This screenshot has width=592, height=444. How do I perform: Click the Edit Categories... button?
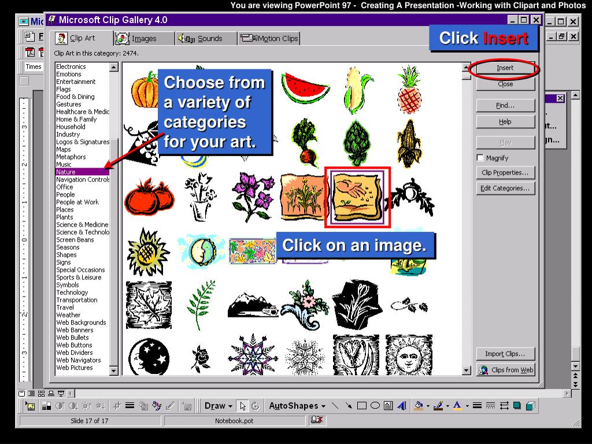tap(505, 188)
